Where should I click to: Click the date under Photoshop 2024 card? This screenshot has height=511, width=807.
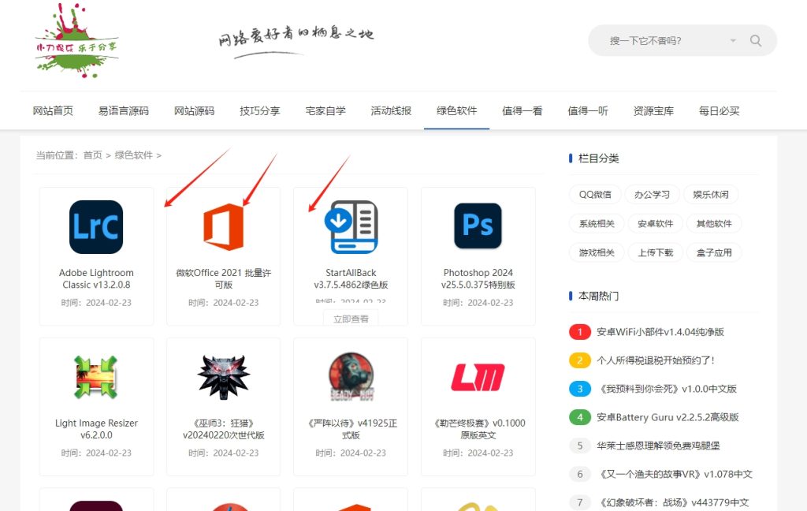click(x=478, y=303)
